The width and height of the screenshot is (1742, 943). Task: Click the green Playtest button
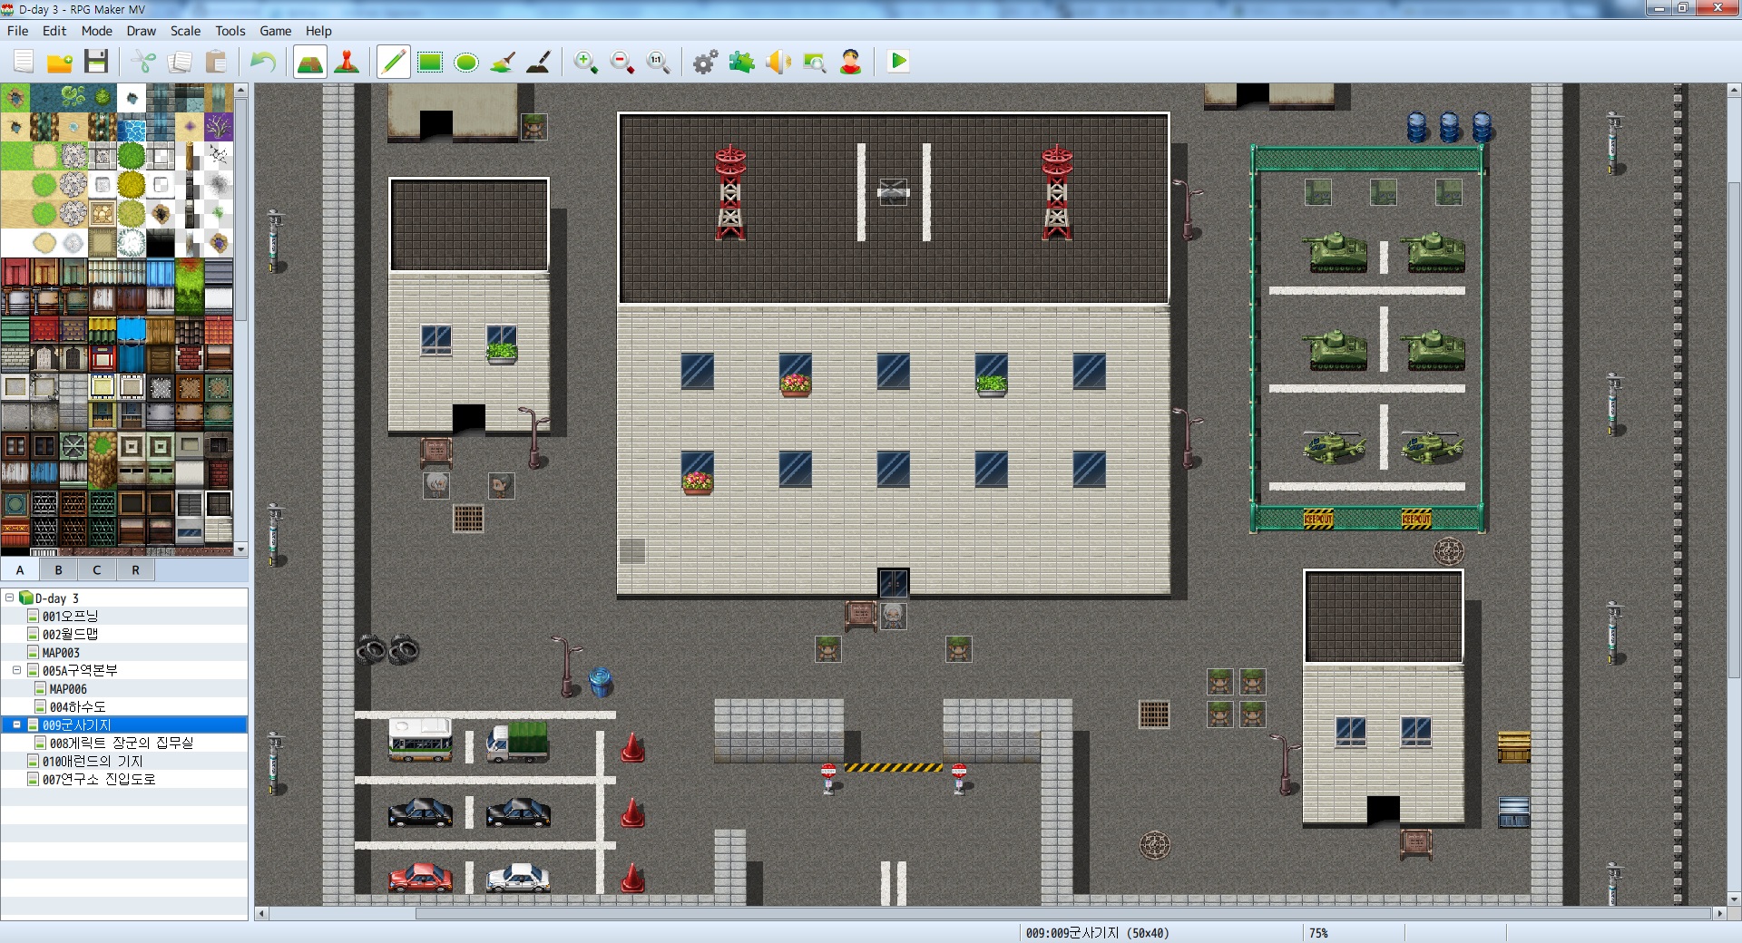click(898, 62)
